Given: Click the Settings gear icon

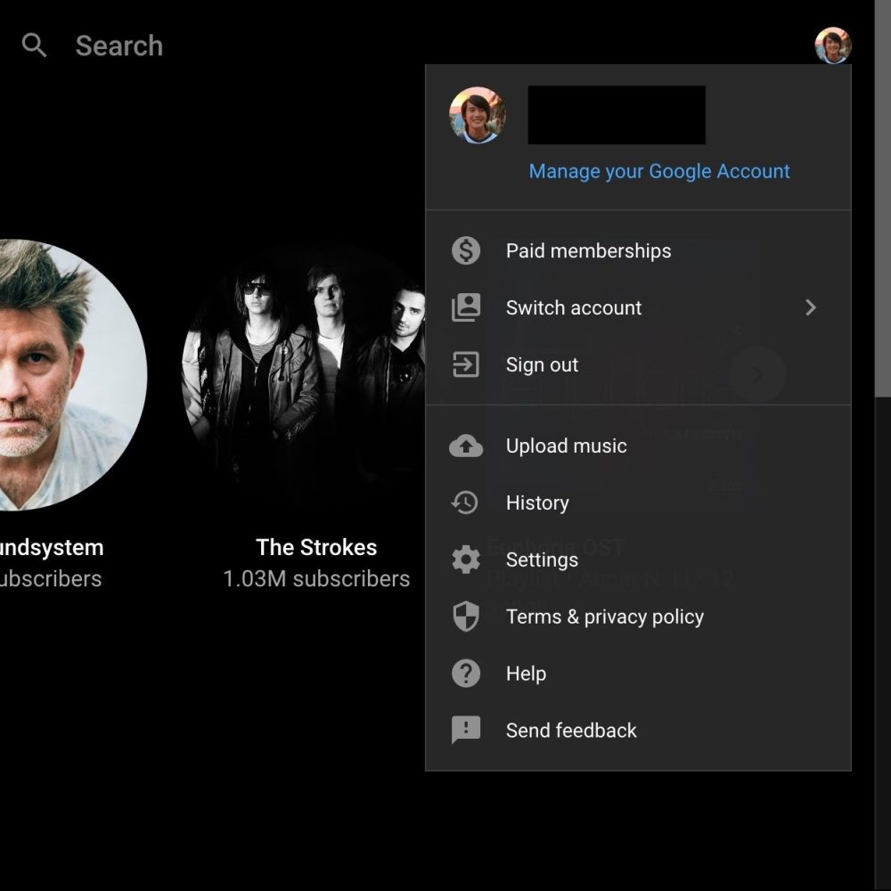Looking at the screenshot, I should (466, 560).
